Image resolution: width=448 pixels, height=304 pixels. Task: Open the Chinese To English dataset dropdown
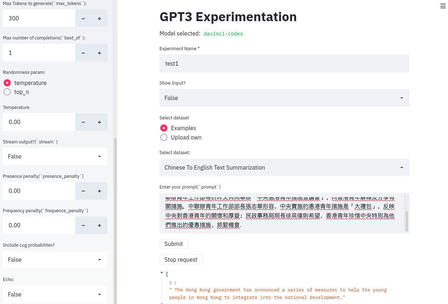pos(285,167)
